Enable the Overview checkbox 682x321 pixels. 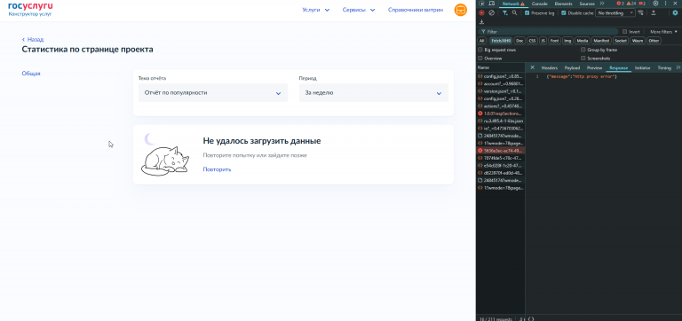tap(480, 59)
